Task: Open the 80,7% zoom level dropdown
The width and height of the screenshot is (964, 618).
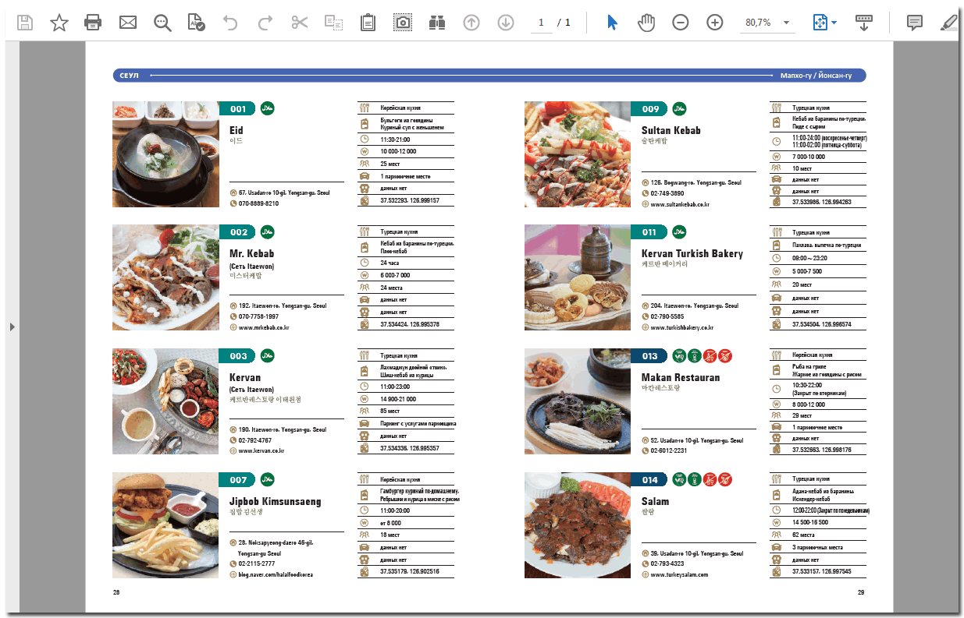Action: (786, 23)
